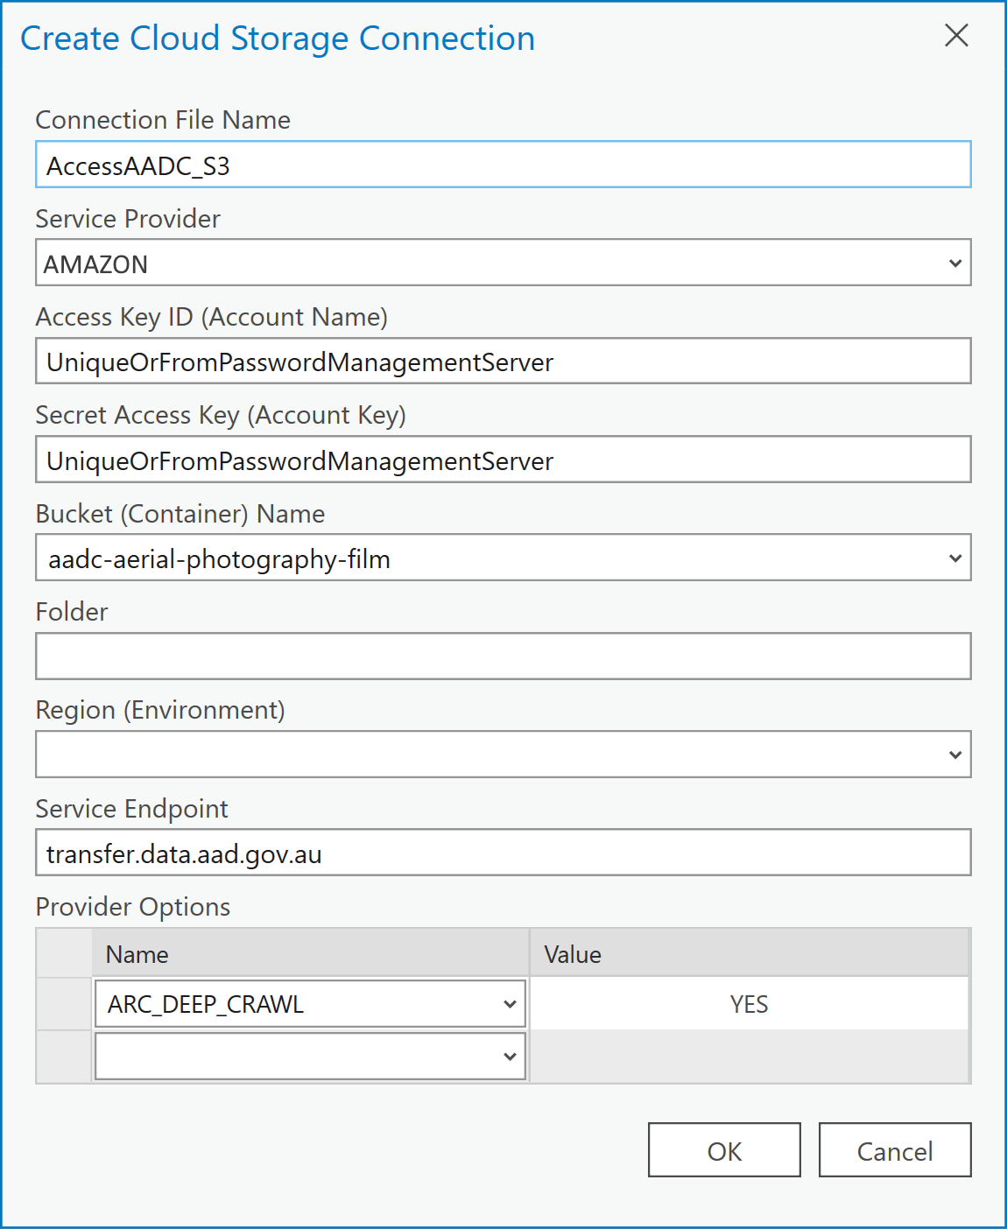Select the empty second row header
The height and width of the screenshot is (1229, 1007).
point(64,1057)
